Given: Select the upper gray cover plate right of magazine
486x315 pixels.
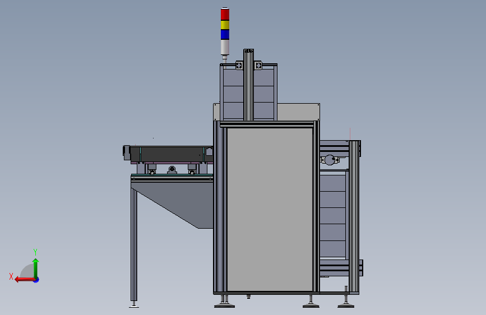Looking at the screenshot, I should coord(298,112).
